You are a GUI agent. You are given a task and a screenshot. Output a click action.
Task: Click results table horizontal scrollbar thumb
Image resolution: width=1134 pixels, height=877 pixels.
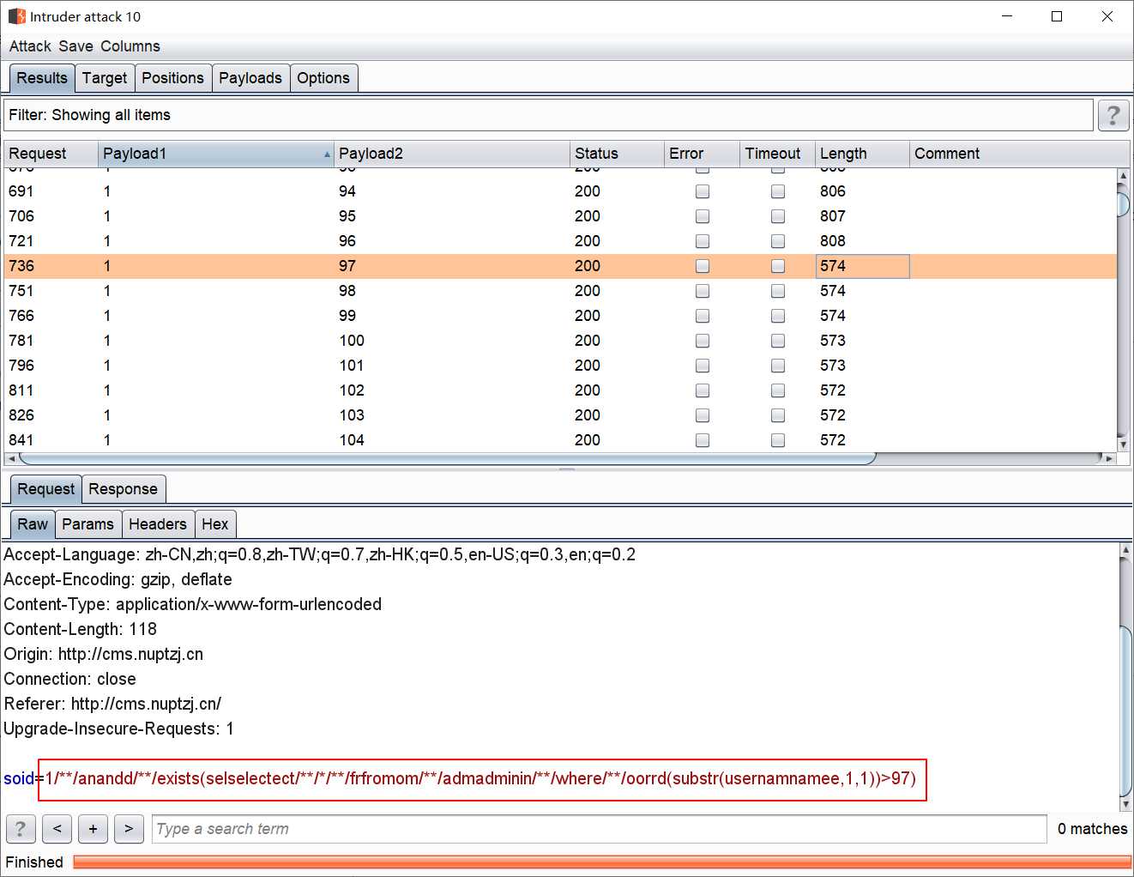point(446,458)
